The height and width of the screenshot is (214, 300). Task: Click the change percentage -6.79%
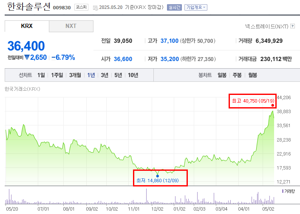tap(63, 57)
